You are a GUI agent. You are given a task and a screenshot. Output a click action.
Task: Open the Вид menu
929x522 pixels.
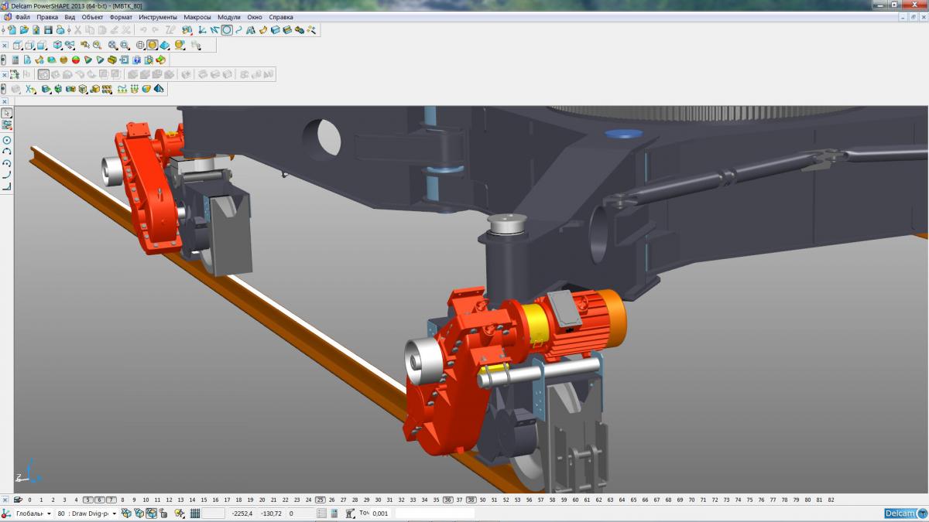click(70, 17)
